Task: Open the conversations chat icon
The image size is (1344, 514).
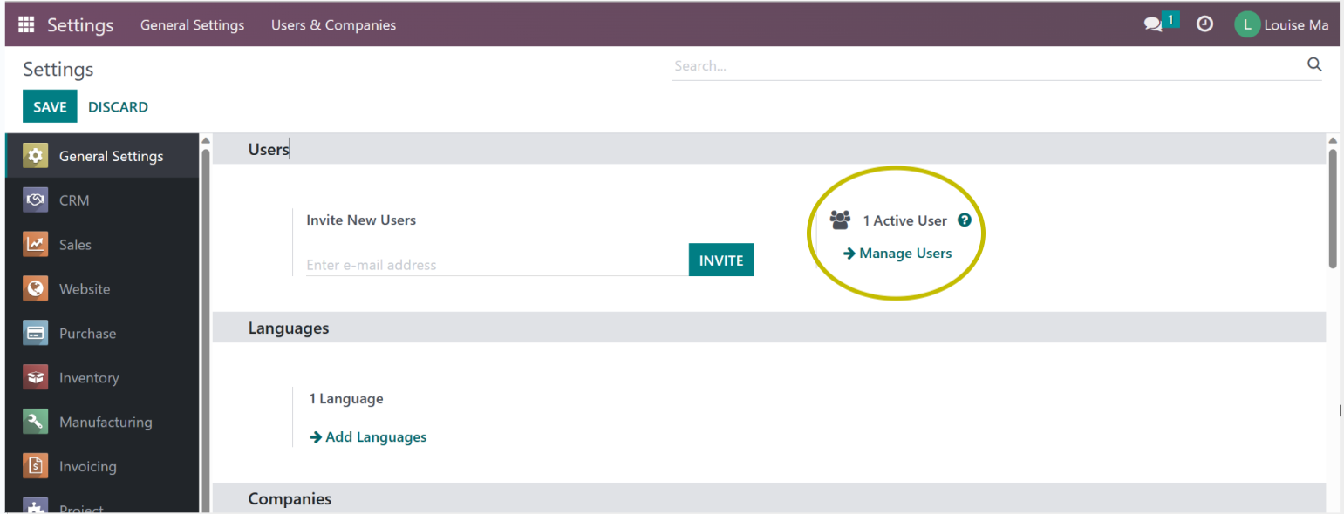Action: pyautogui.click(x=1153, y=25)
